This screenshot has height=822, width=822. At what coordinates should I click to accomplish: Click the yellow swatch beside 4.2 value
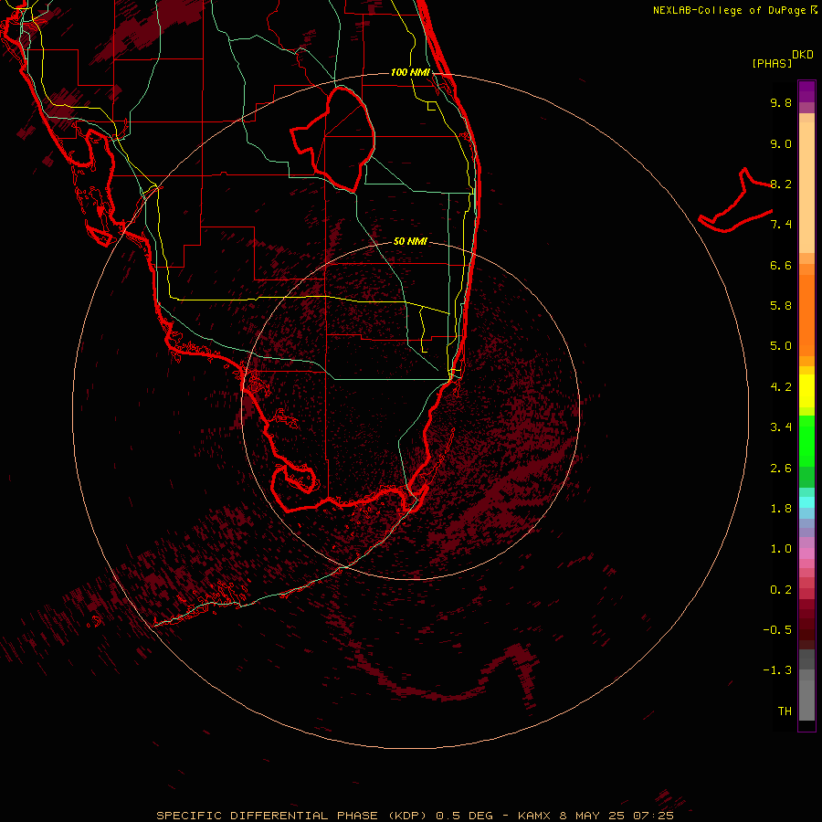pos(806,391)
